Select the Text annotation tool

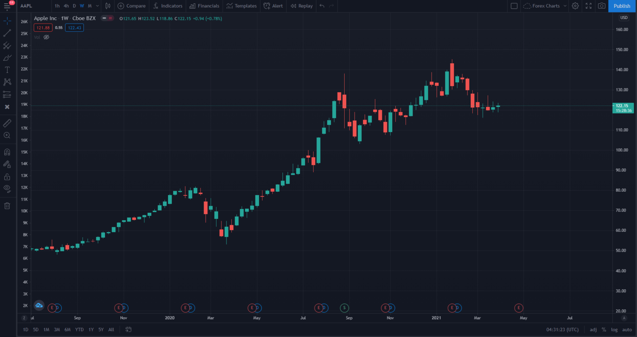(7, 70)
